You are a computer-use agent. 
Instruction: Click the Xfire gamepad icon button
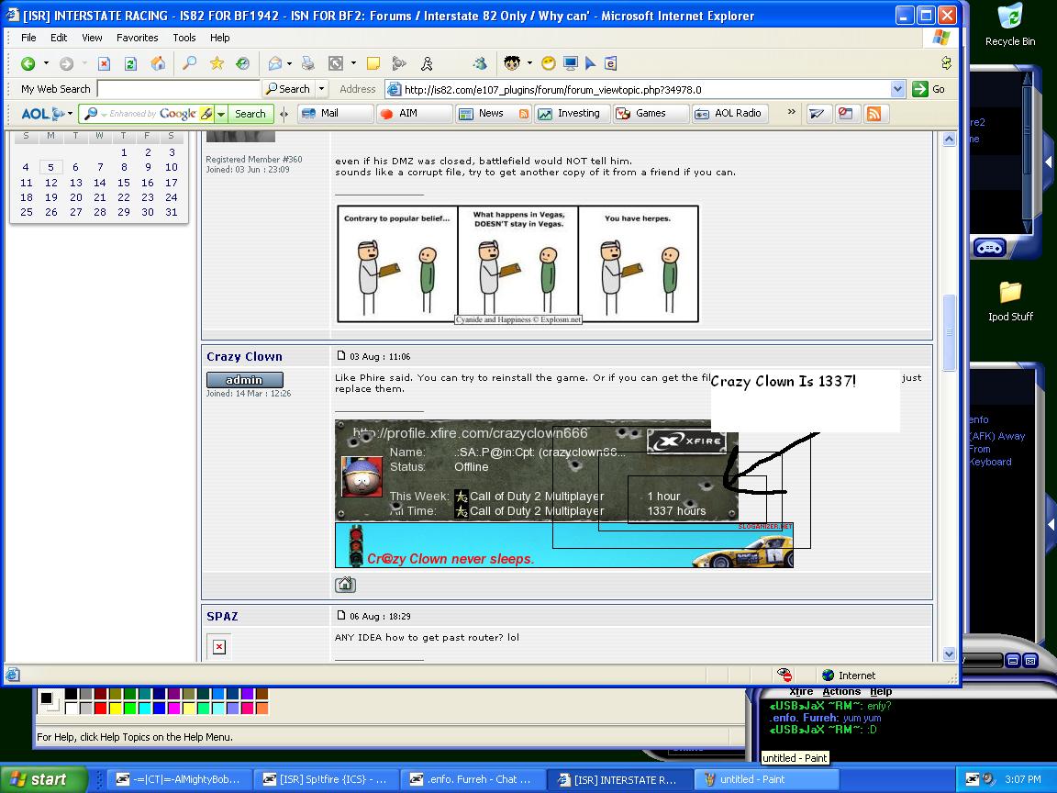(989, 248)
